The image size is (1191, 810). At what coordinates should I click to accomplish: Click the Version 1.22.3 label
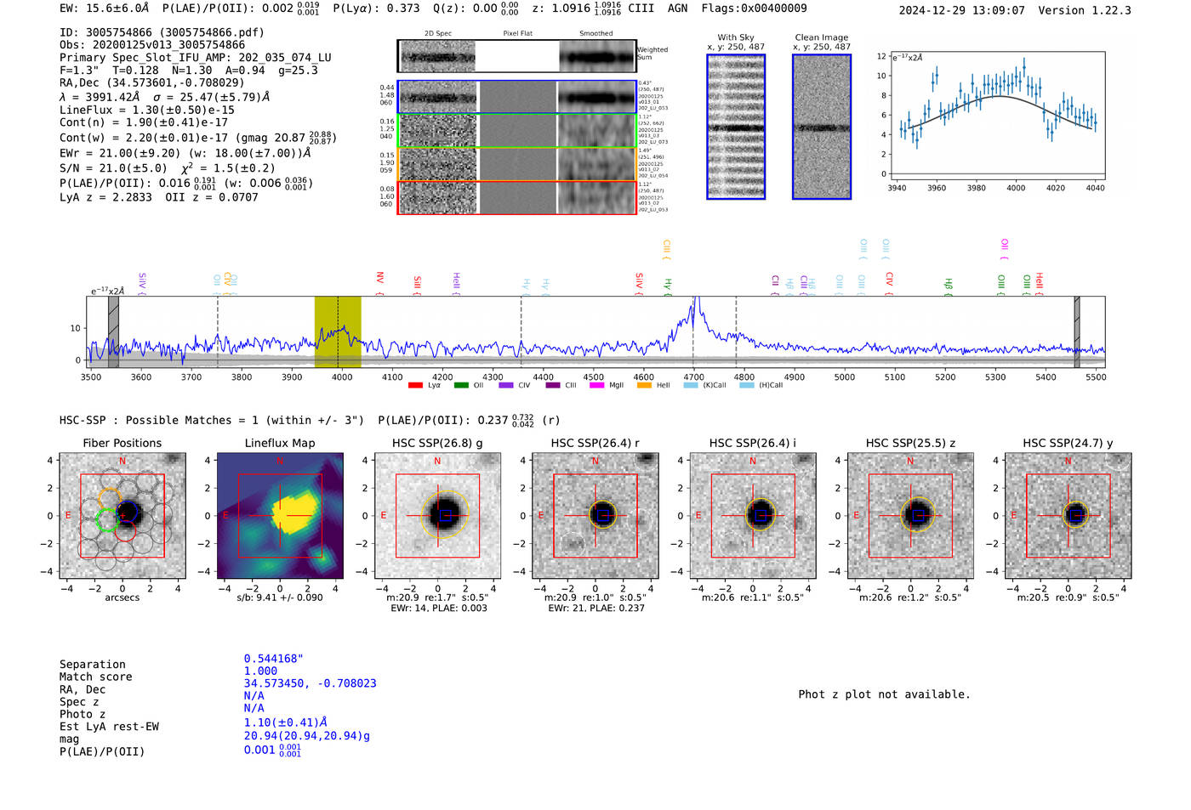pos(1085,10)
